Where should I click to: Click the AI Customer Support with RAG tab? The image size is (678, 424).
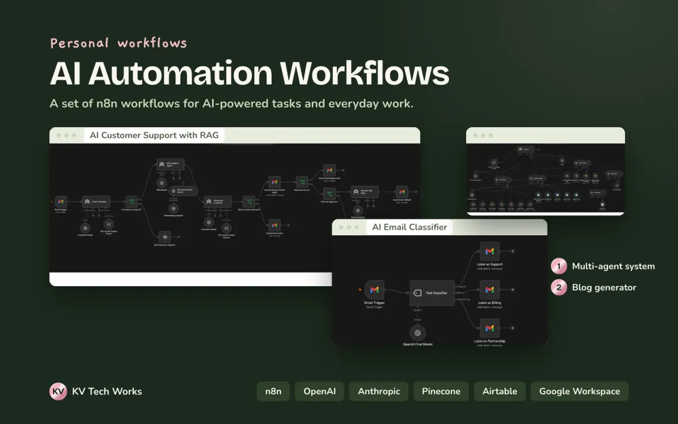tap(154, 135)
